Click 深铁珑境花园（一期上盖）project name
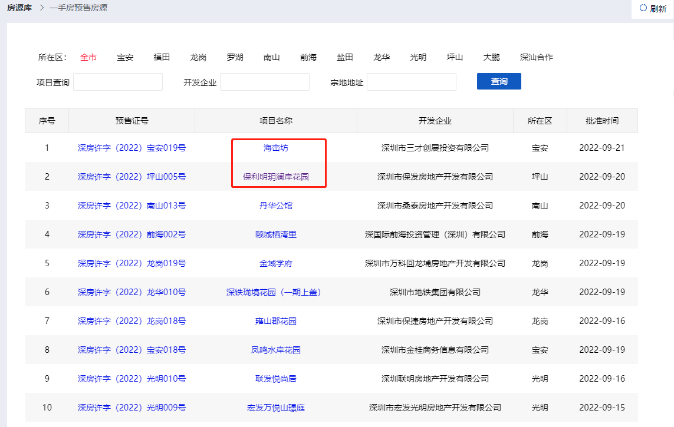This screenshot has width=674, height=427. coord(275,292)
